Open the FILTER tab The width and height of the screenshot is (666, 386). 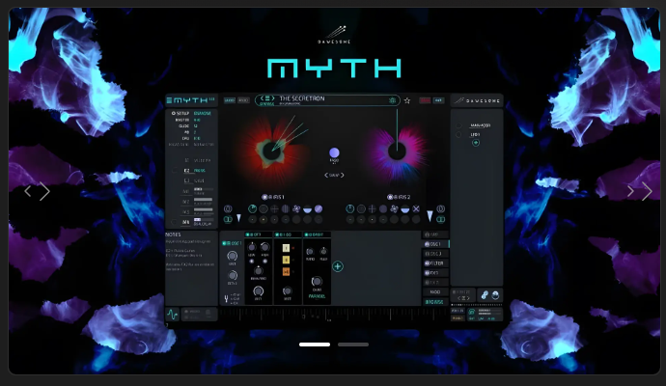tap(434, 263)
